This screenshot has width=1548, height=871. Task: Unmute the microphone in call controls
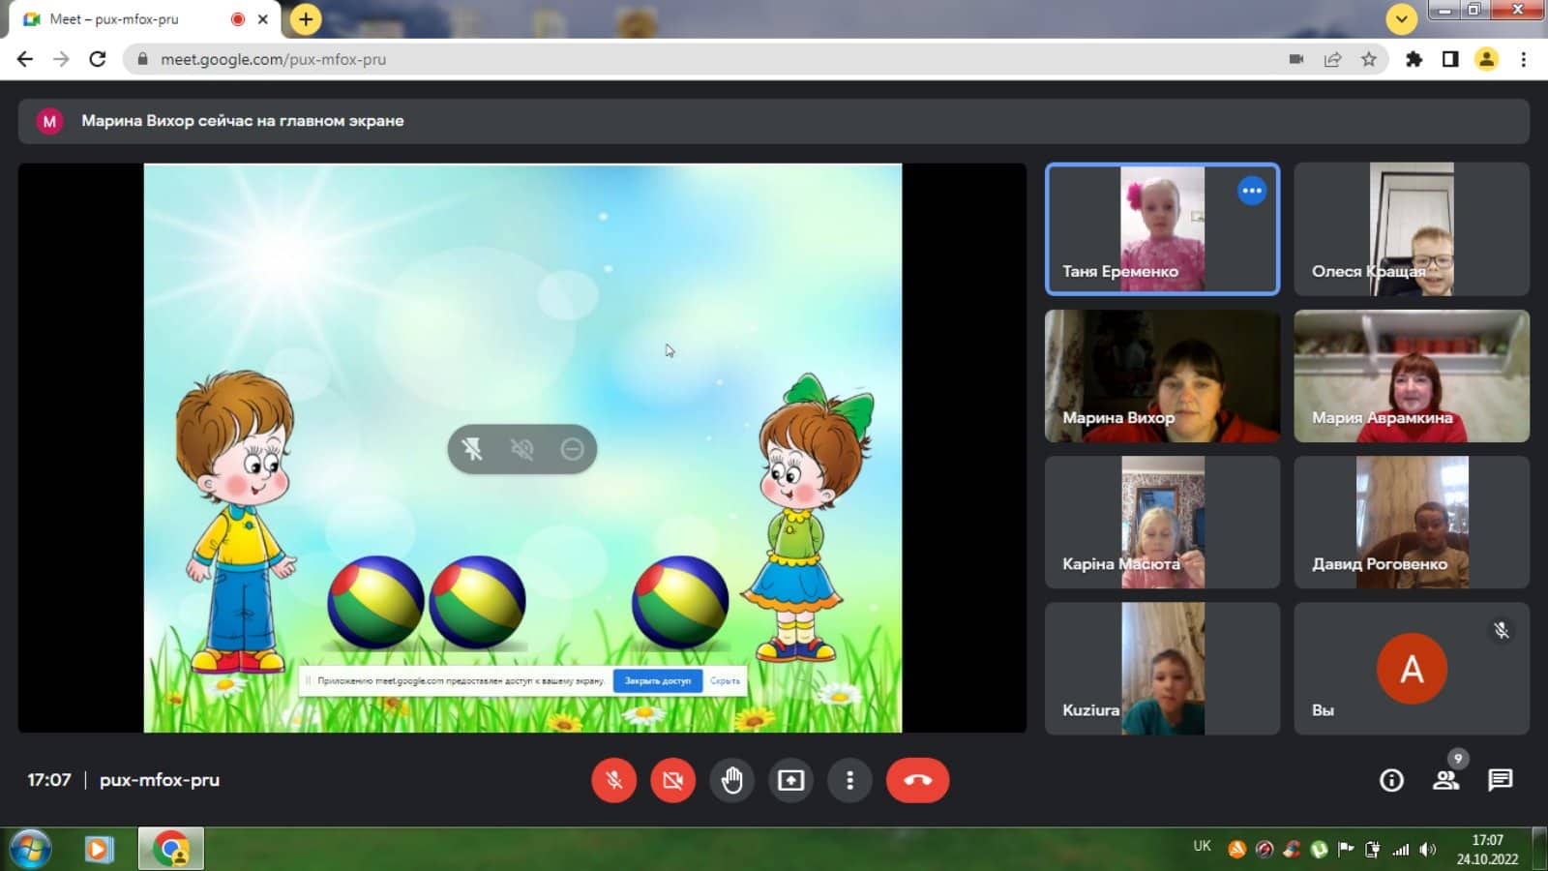pyautogui.click(x=613, y=780)
